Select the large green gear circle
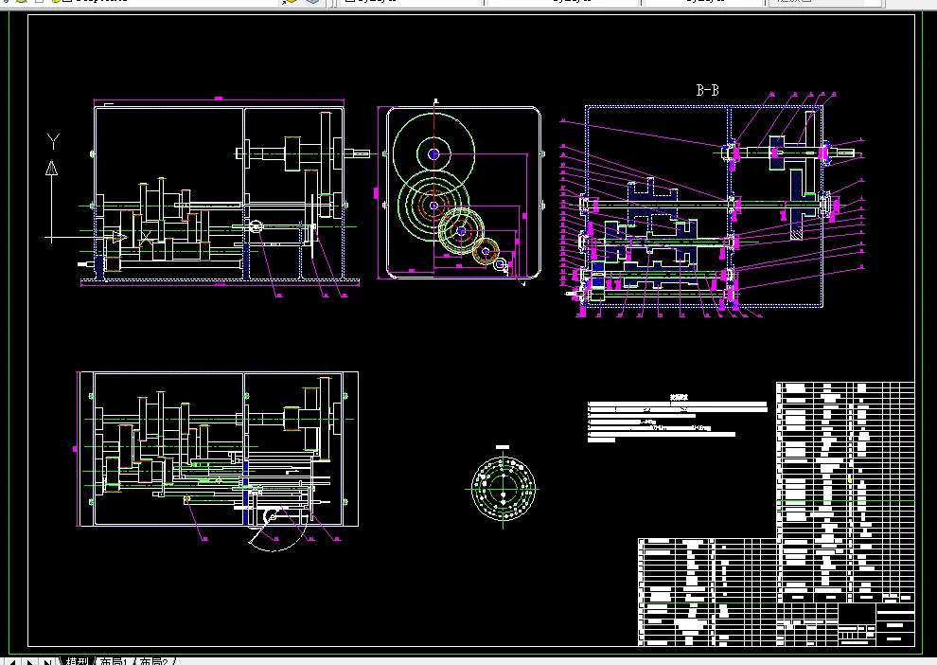The height and width of the screenshot is (665, 937). pyautogui.click(x=433, y=154)
